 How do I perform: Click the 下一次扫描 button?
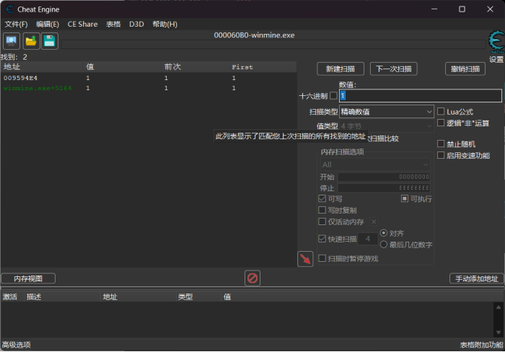(394, 69)
